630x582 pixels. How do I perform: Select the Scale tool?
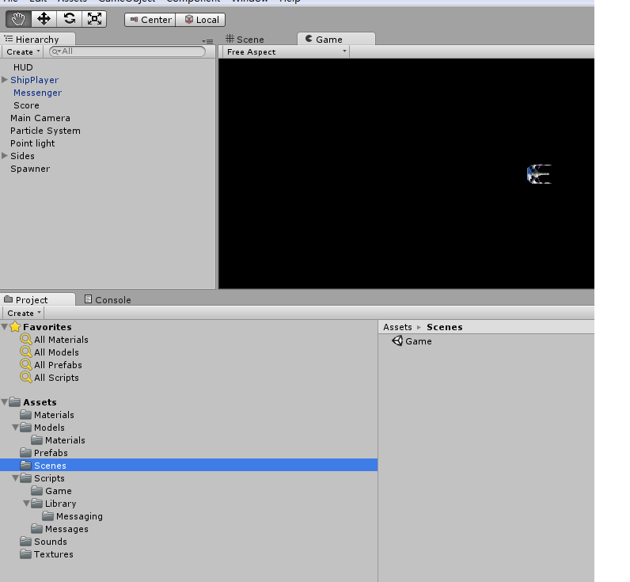click(x=94, y=19)
